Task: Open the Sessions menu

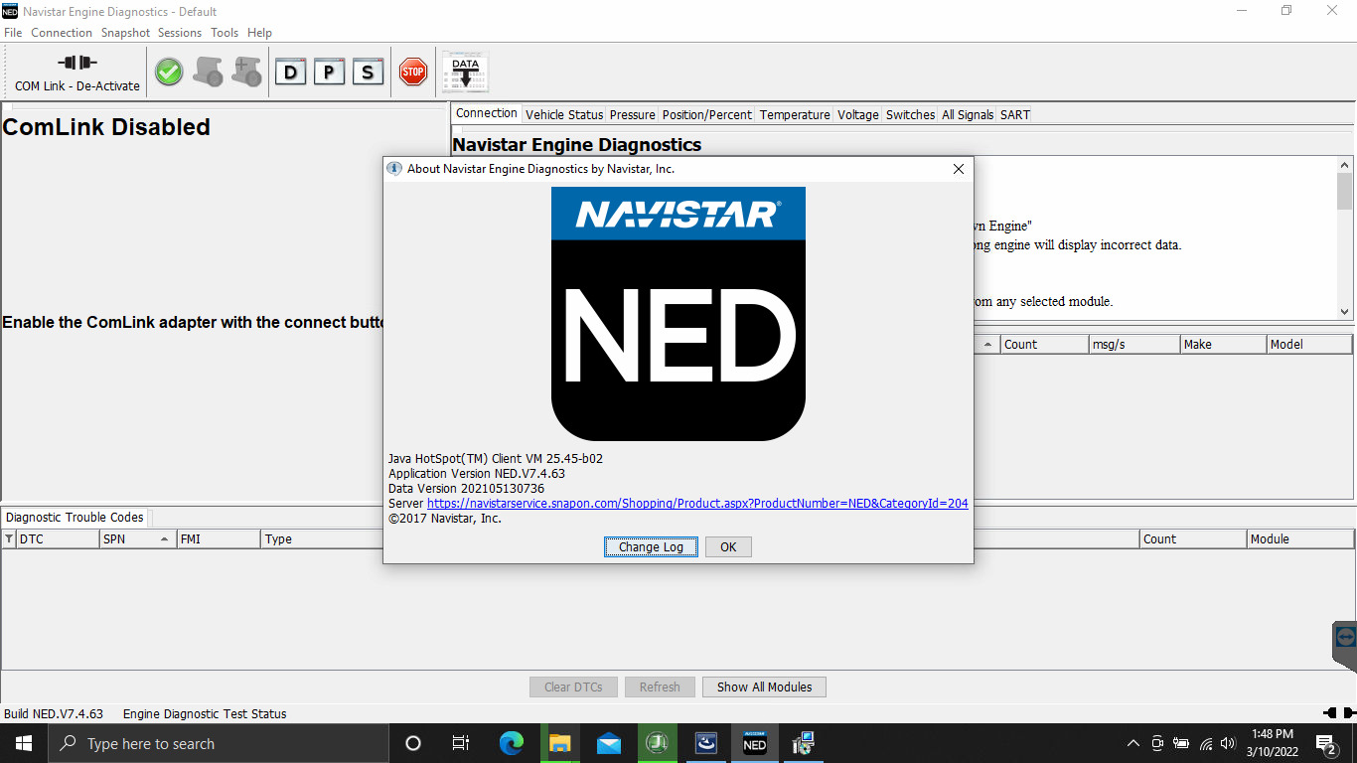Action: [x=180, y=33]
